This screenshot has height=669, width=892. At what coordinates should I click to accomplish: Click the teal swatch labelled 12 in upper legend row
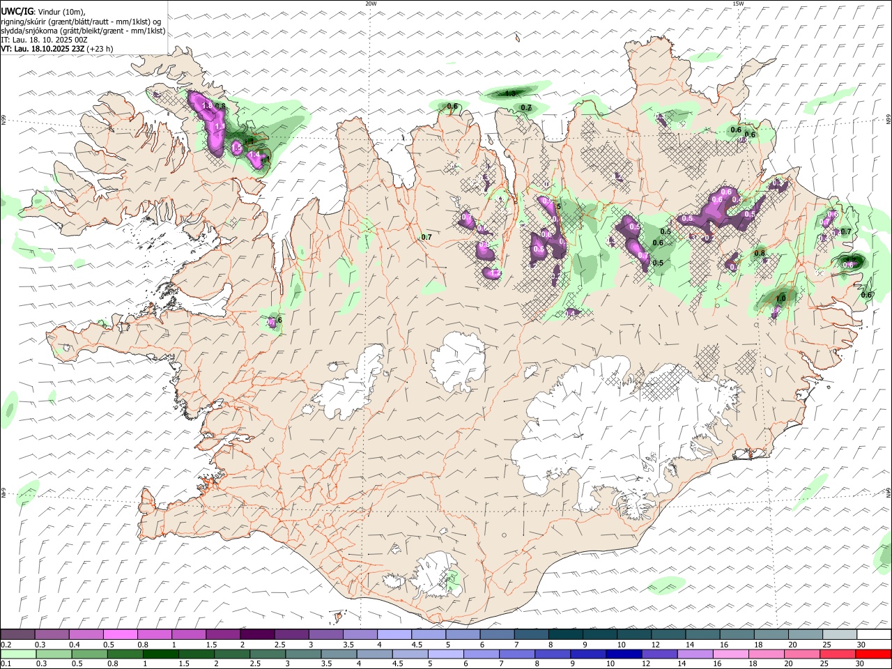click(x=668, y=635)
